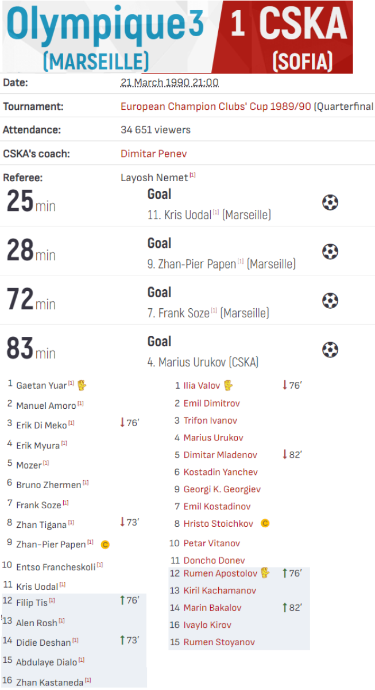
Task: Click goalkeeper glove icon beside Gaetan Yuar
Action: click(82, 385)
